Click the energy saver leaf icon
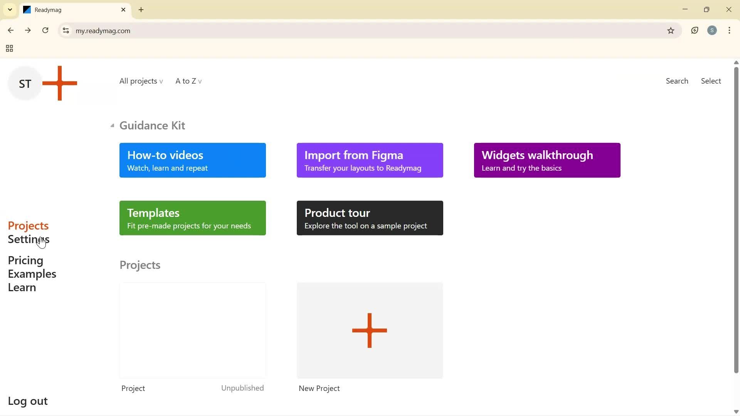The height and width of the screenshot is (416, 740). (695, 30)
